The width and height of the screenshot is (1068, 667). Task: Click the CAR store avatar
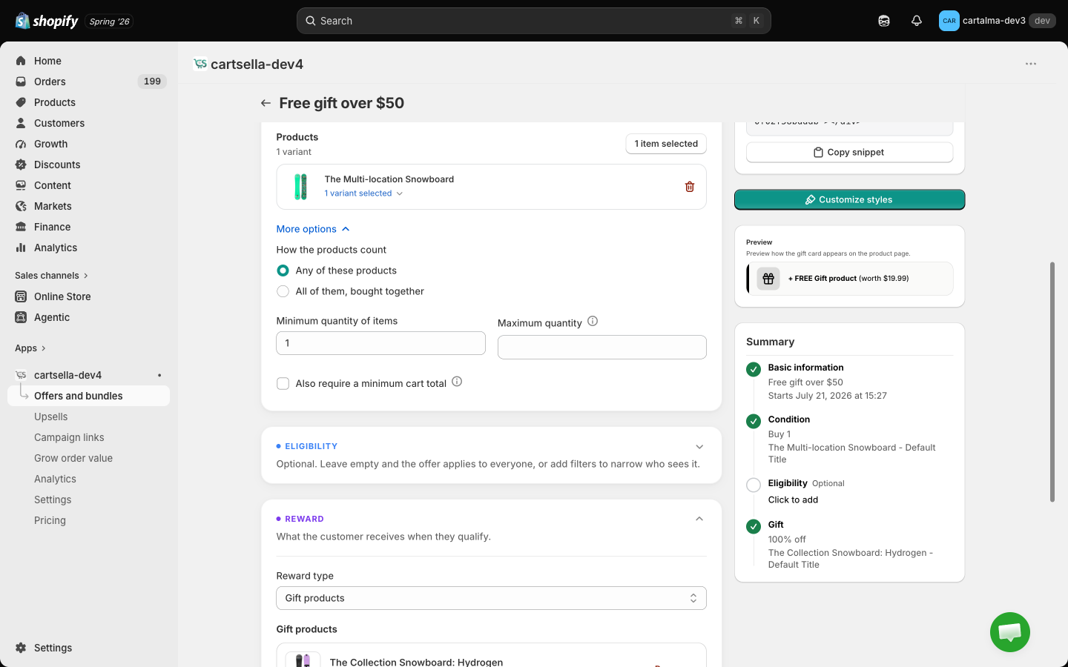pyautogui.click(x=949, y=21)
